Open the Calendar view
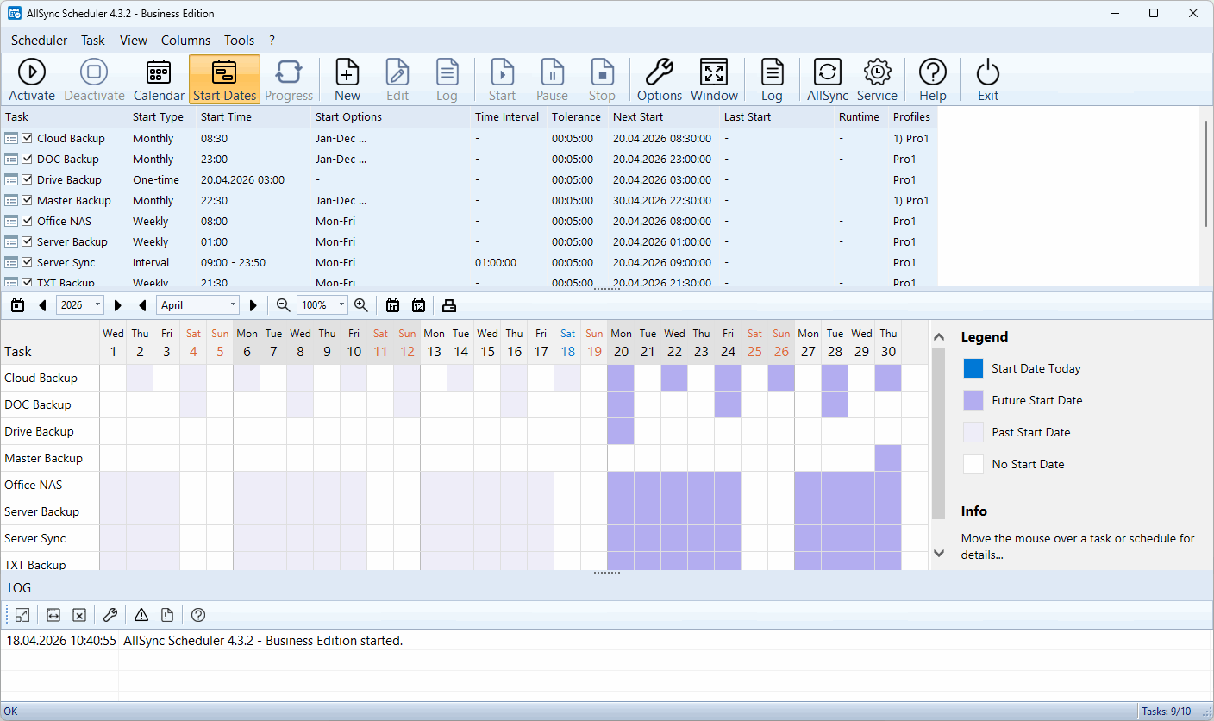1214x721 pixels. coord(159,79)
